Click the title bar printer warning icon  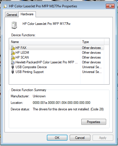pos(5,6)
